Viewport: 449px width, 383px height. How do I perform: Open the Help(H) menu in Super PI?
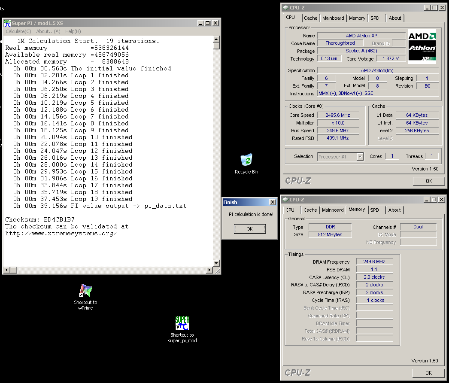[x=73, y=31]
